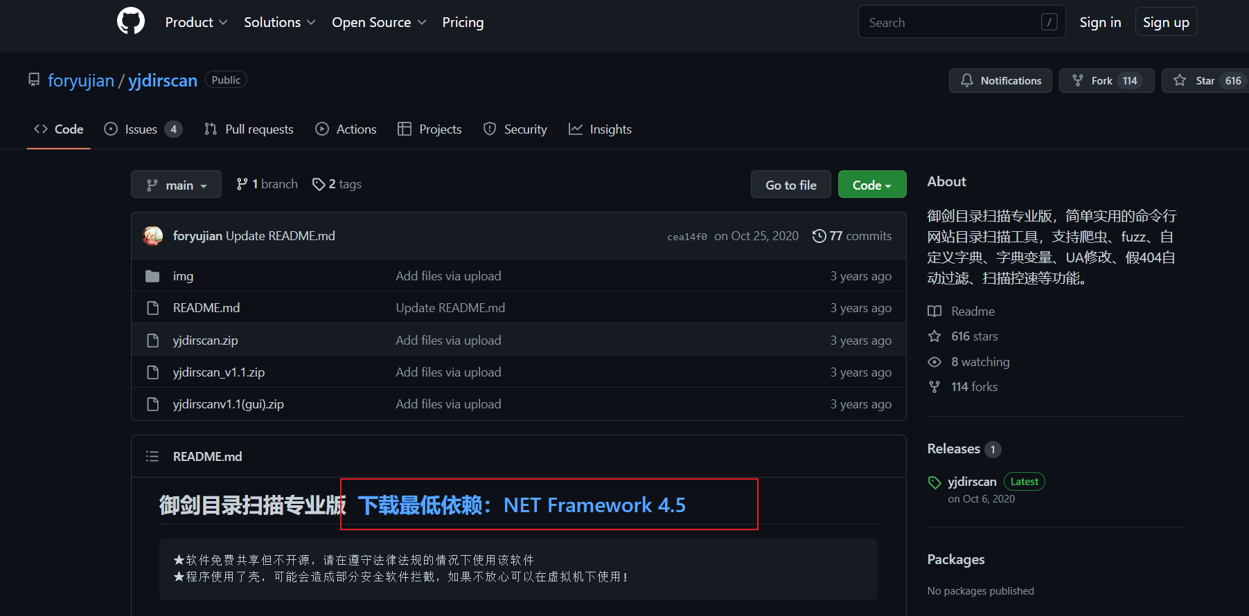Open commit cea14f0 link
Viewport: 1249px width, 616px height.
tap(687, 237)
